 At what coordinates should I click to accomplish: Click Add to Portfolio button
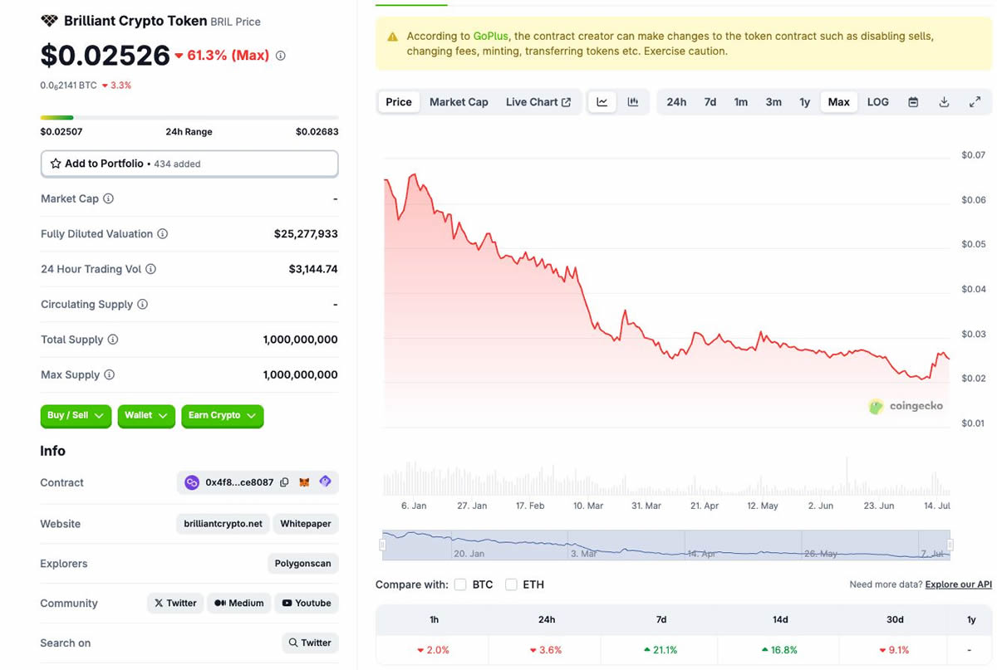point(189,164)
